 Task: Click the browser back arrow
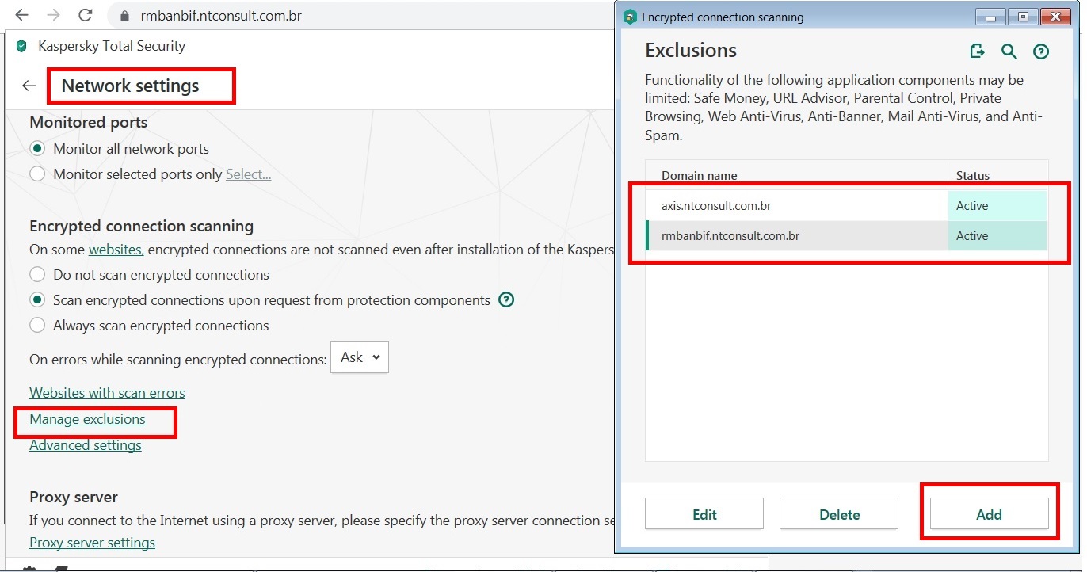pos(21,15)
